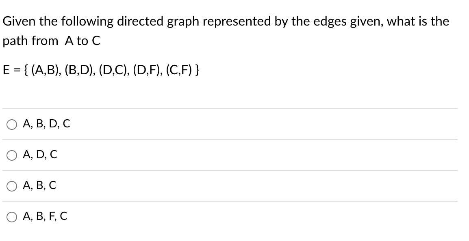This screenshot has width=469, height=241.
Task: Select the radio button for "A, B, F, C"
Action: [11, 216]
